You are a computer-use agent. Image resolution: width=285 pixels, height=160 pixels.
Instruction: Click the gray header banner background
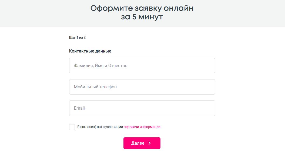(41, 13)
